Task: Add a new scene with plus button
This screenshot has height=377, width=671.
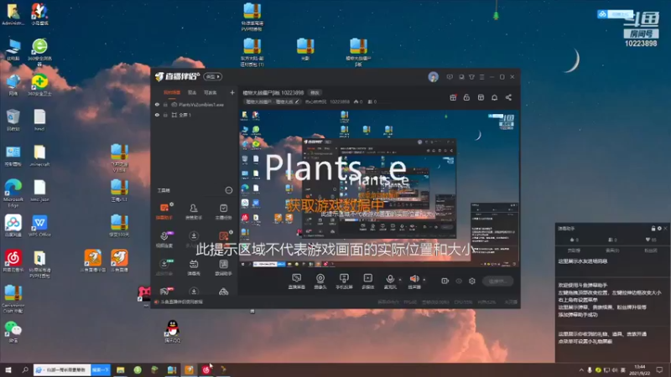Action: 232,92
